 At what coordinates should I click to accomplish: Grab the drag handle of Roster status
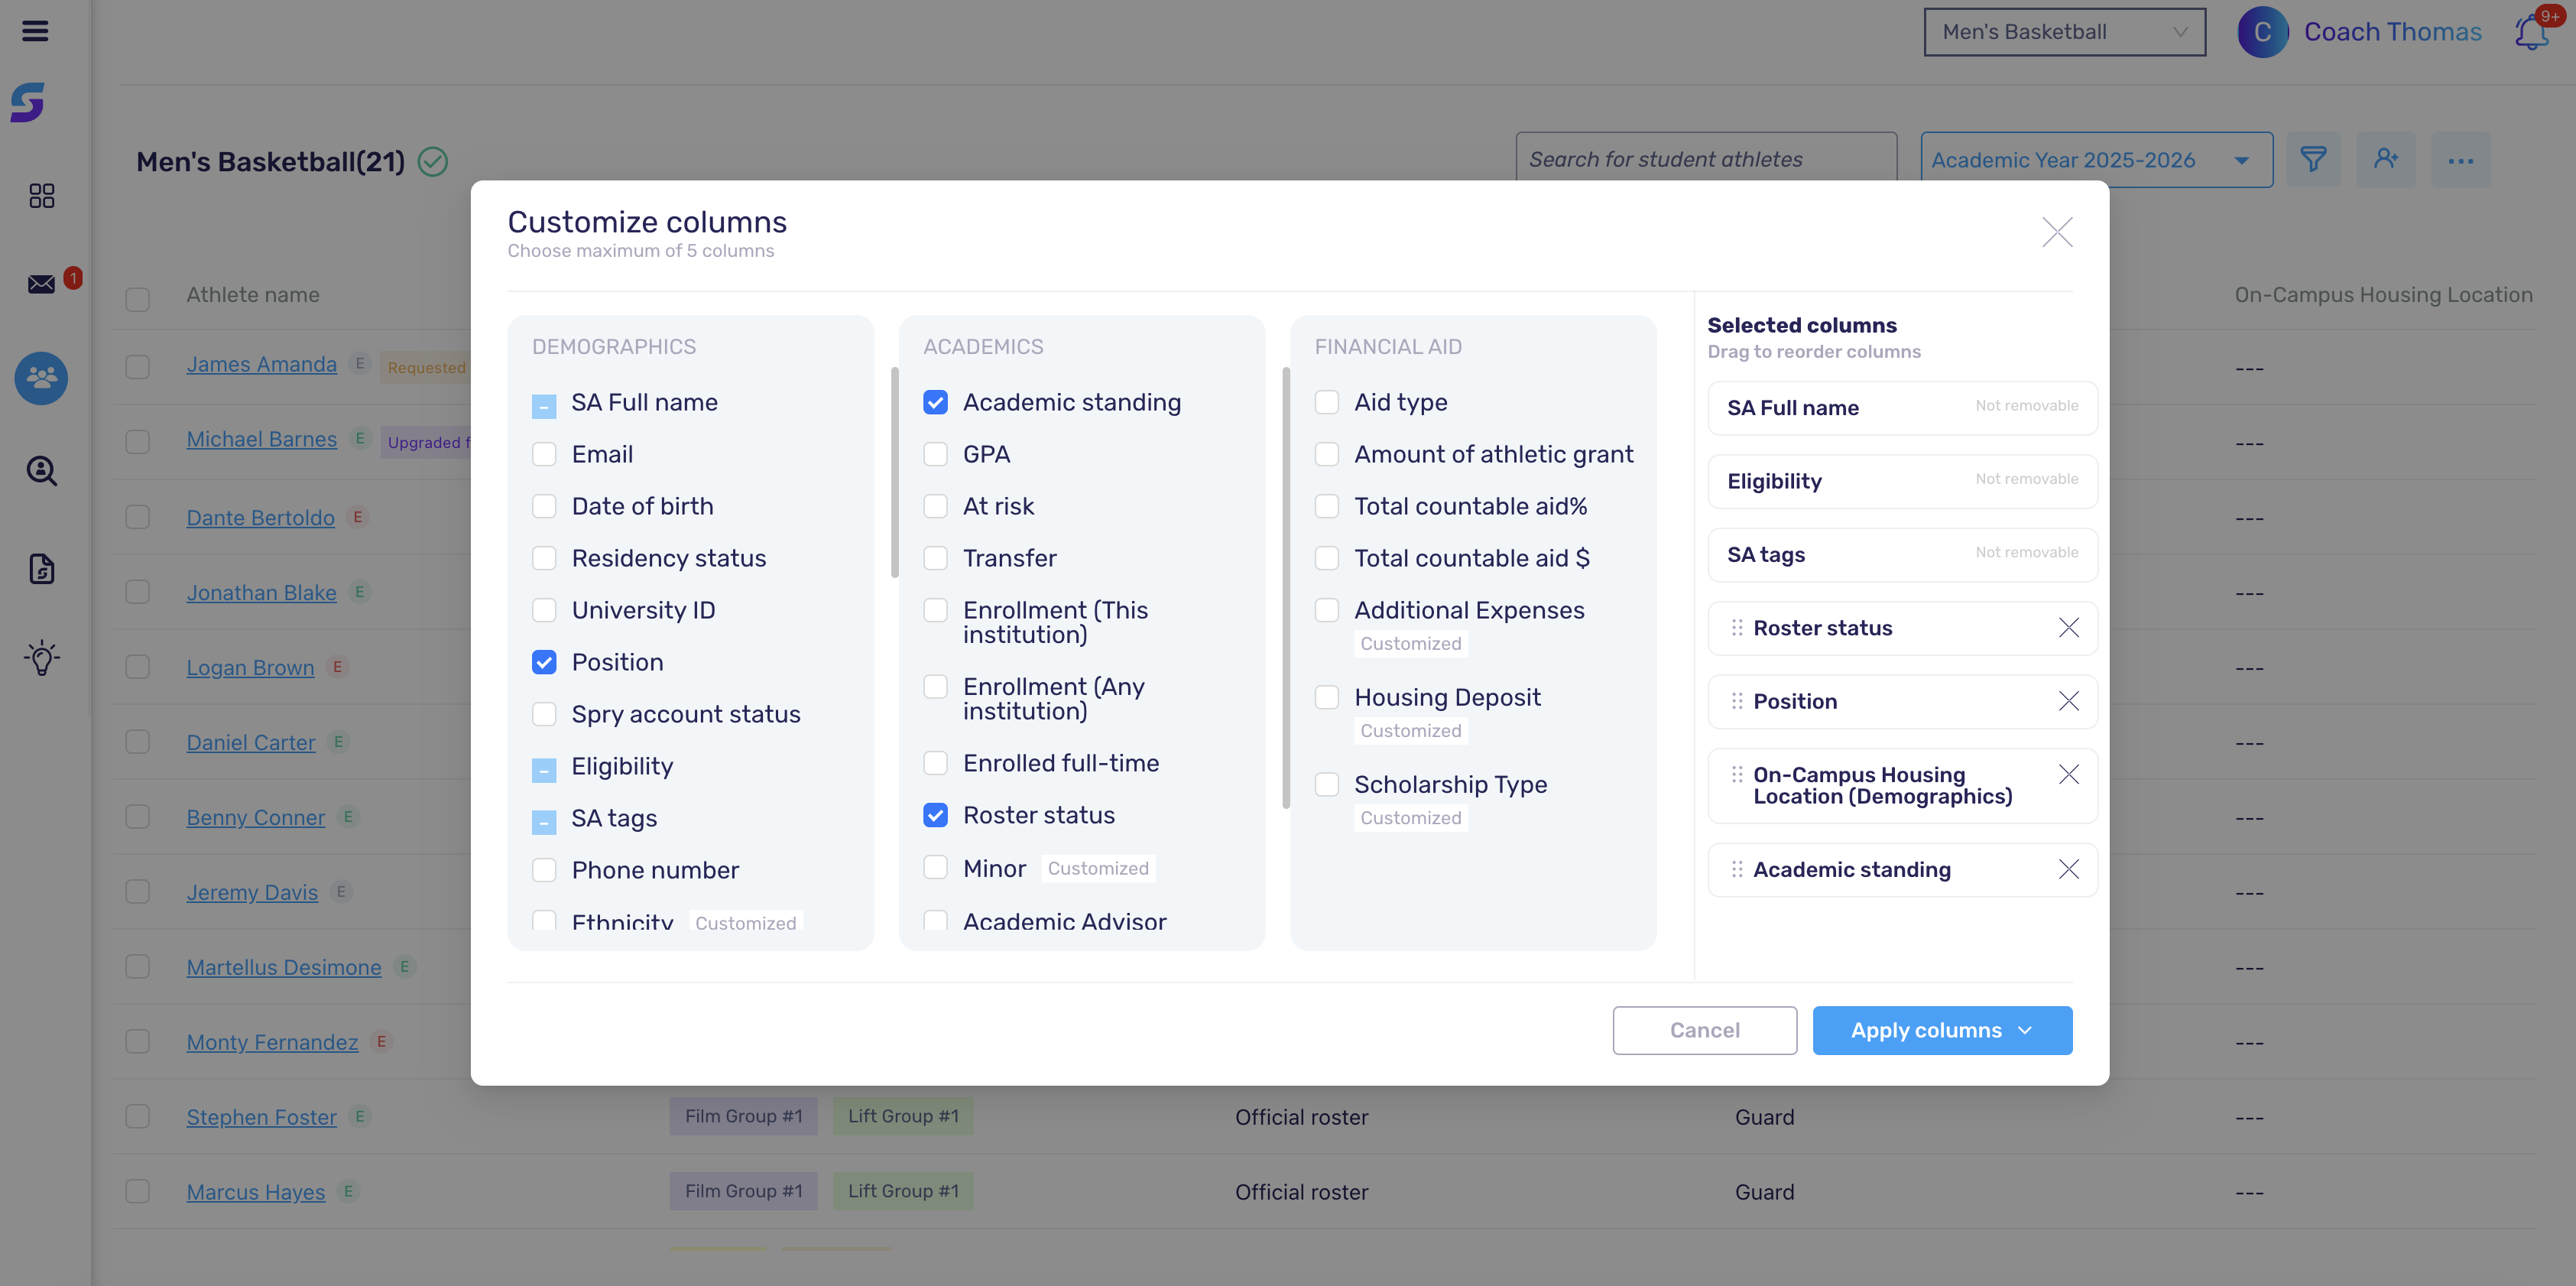click(1737, 628)
